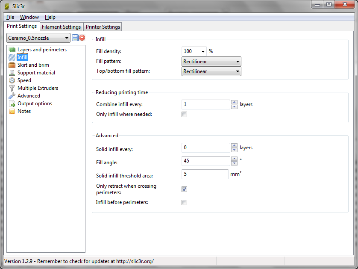Click the Skirt and brim icon

click(12, 65)
